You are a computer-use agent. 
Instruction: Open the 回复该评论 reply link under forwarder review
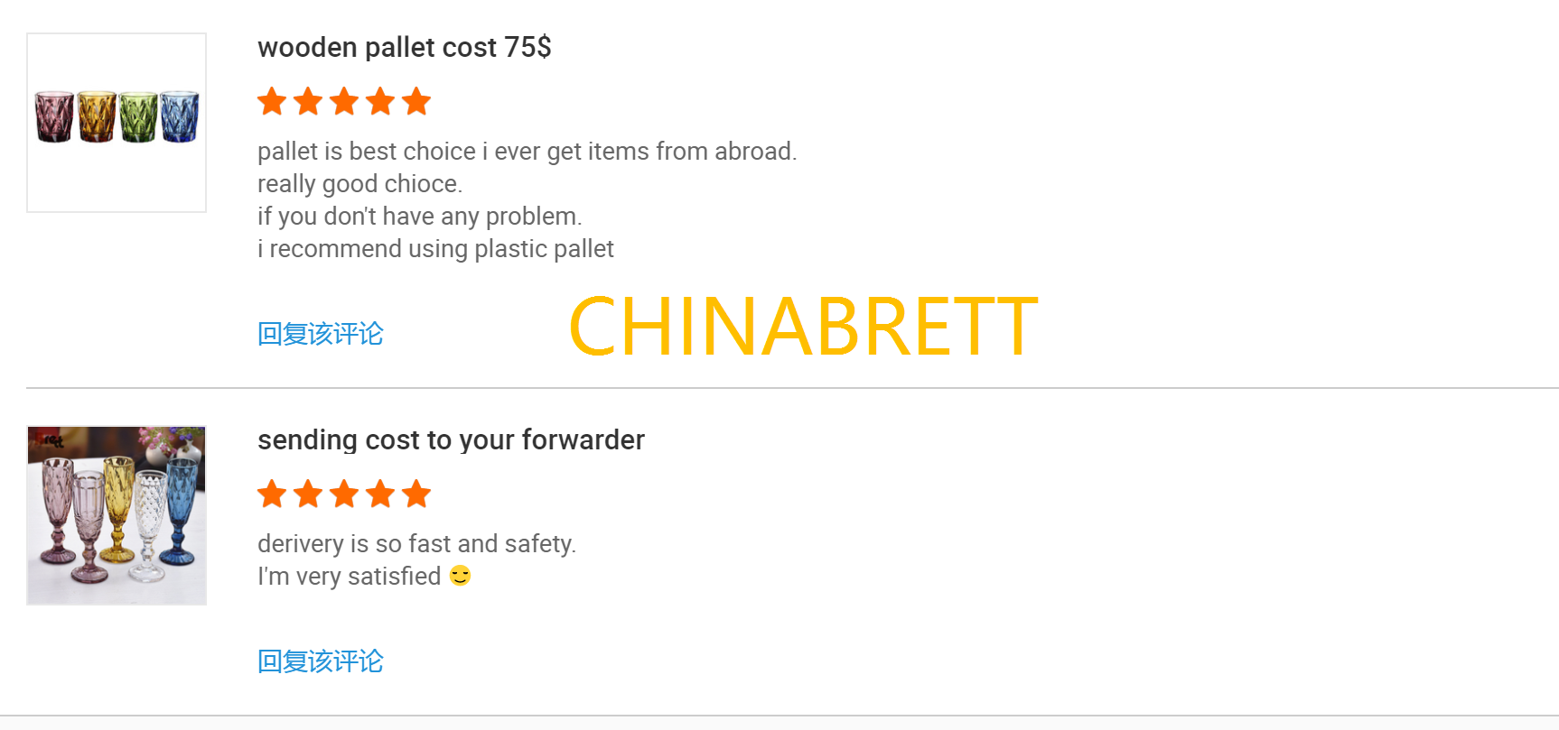[x=320, y=661]
